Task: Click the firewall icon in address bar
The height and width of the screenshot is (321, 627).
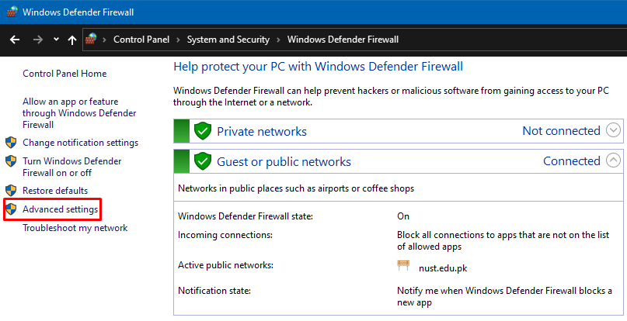Action: [x=92, y=40]
